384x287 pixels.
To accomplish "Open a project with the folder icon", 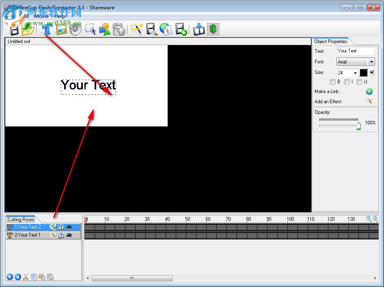I will (28, 29).
